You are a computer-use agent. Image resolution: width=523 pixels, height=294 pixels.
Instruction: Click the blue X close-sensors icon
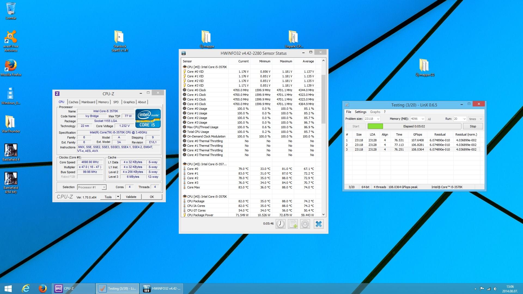click(318, 224)
